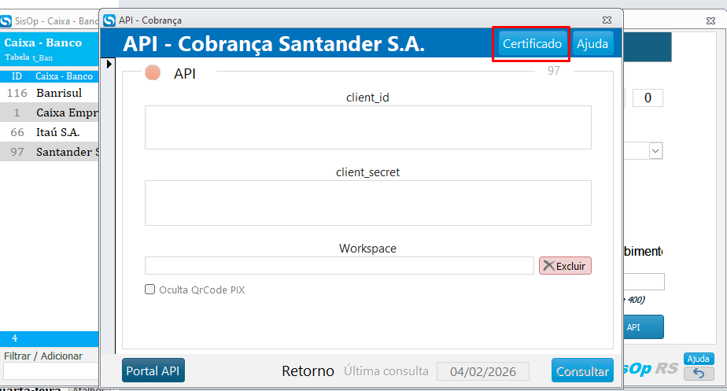
Task: Click the orange API status circle
Action: [153, 73]
